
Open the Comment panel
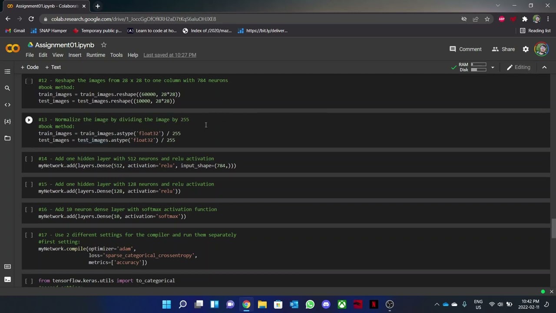[x=465, y=49]
